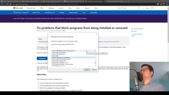Expand the More dropdown in Microsoft nav
Screen dimensions: 169x95
pyautogui.click(x=97, y=8)
